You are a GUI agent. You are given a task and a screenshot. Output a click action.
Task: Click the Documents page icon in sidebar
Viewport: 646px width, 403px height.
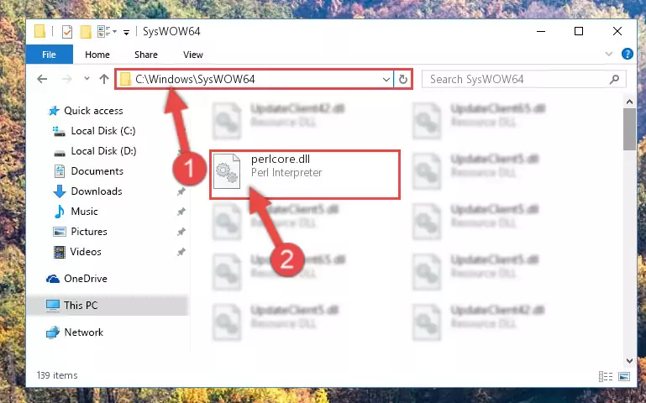coord(60,171)
